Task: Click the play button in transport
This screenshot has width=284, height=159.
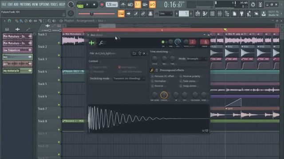Action: coord(87,5)
